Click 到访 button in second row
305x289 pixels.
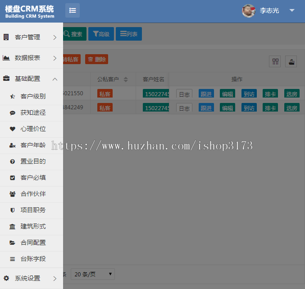[249, 107]
